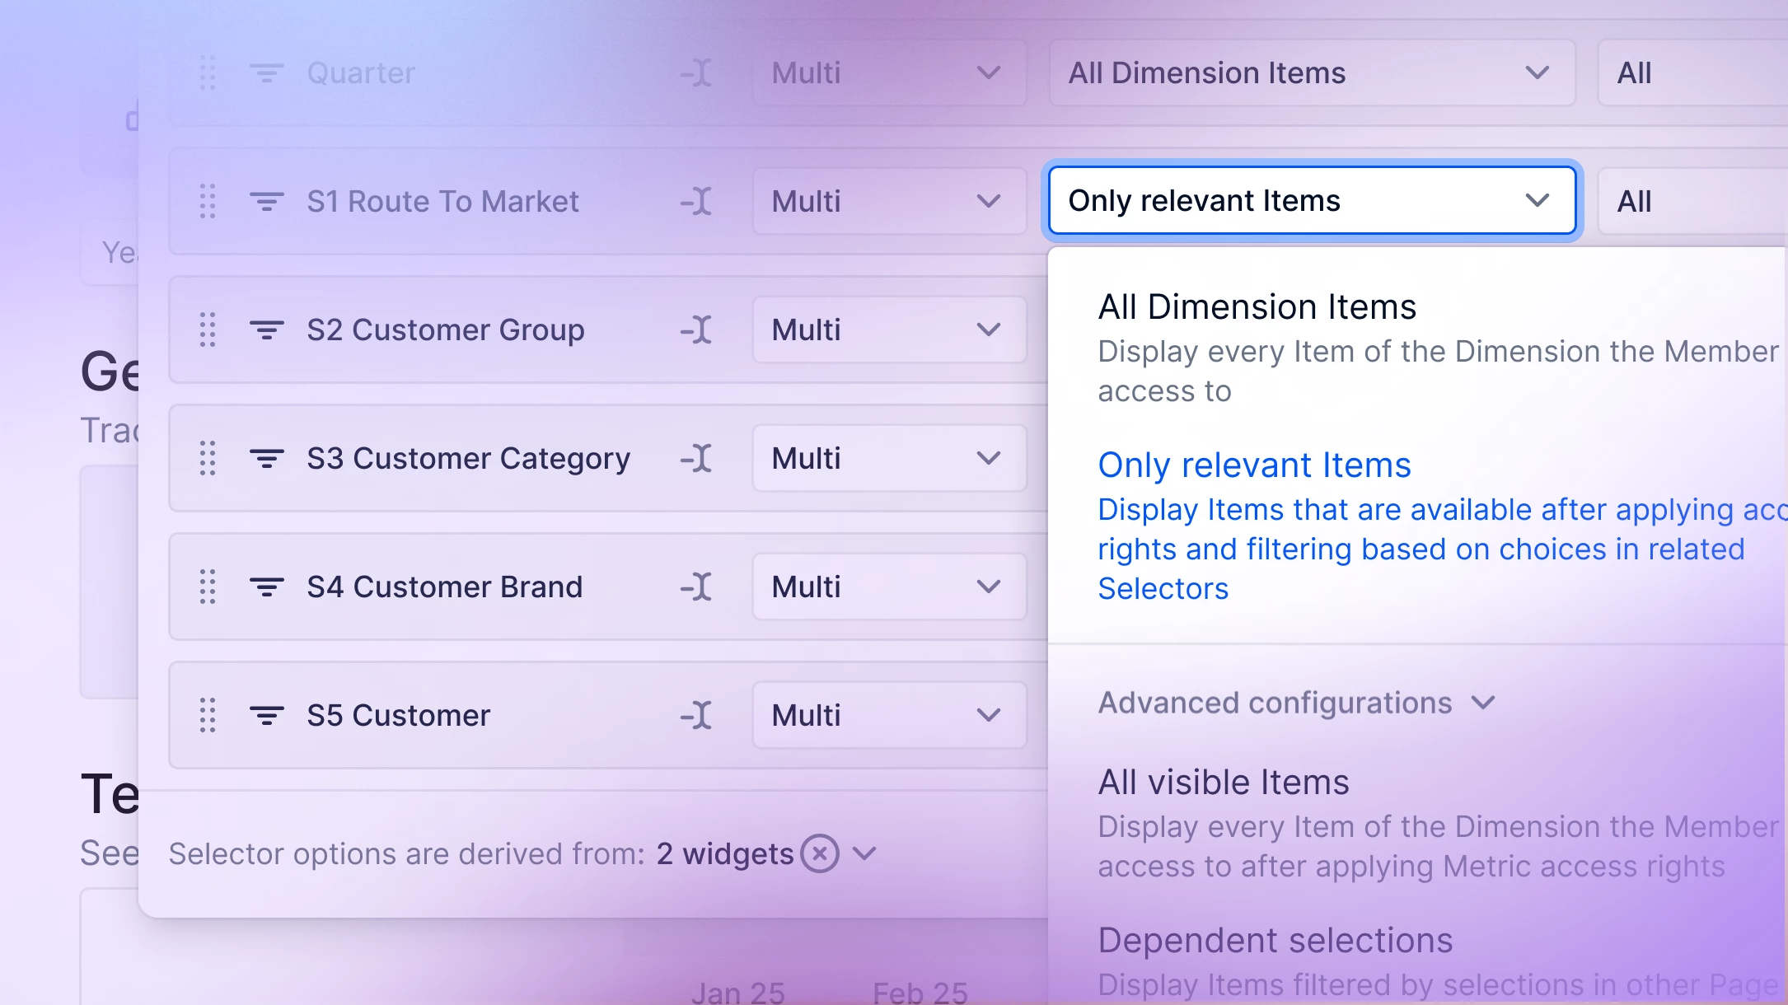Click the 2 widgets link

725,853
